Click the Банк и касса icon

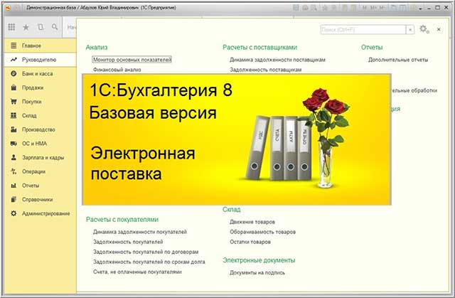click(14, 73)
